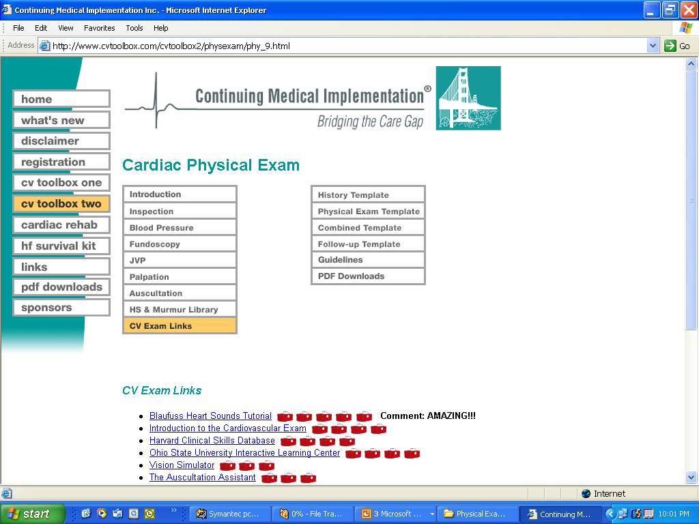Expand the Microsoft taskbar group arrow

pos(432,514)
